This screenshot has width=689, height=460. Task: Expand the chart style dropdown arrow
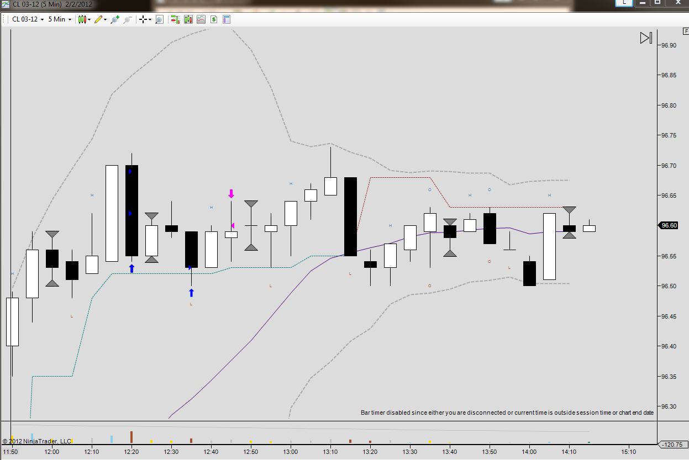point(89,19)
